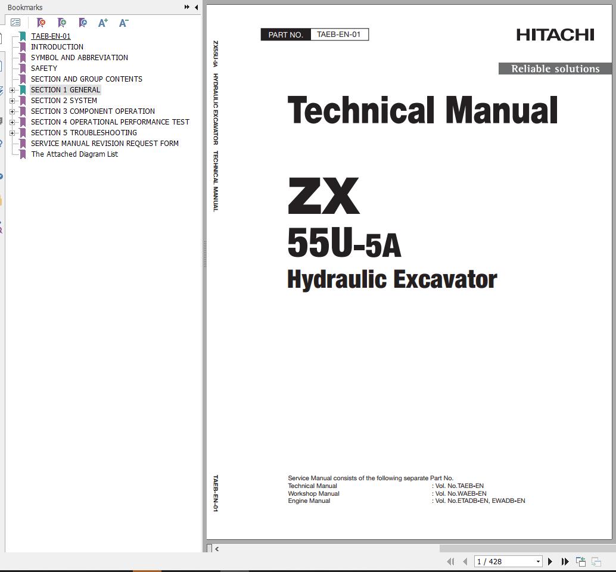Select SECTION 4 OPERATIONAL PERFORMANCE TEST bookmark
Image resolution: width=616 pixels, height=572 pixels.
coord(110,122)
